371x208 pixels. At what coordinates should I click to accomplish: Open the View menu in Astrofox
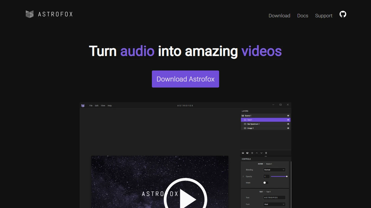point(103,105)
